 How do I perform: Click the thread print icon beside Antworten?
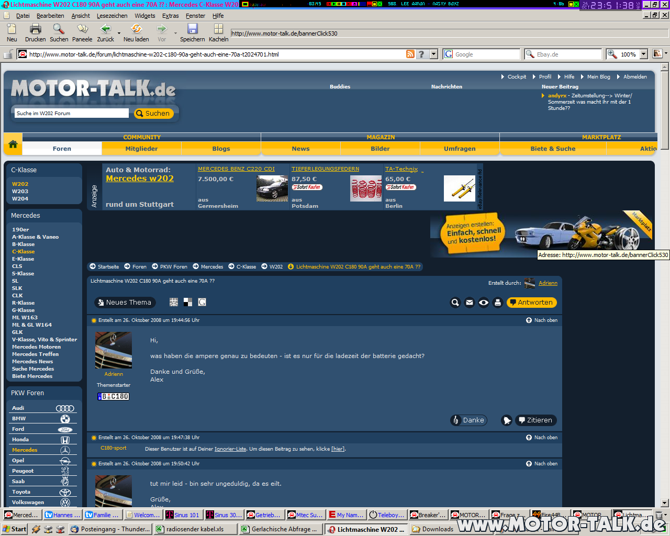498,303
